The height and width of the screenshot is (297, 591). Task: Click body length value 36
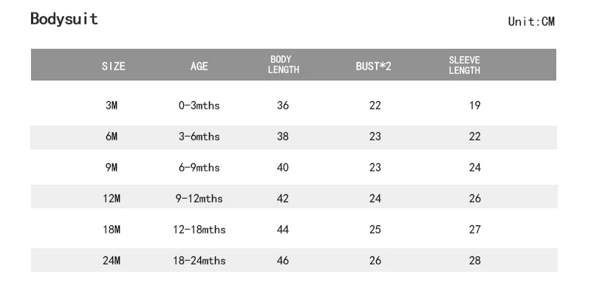coord(283,105)
